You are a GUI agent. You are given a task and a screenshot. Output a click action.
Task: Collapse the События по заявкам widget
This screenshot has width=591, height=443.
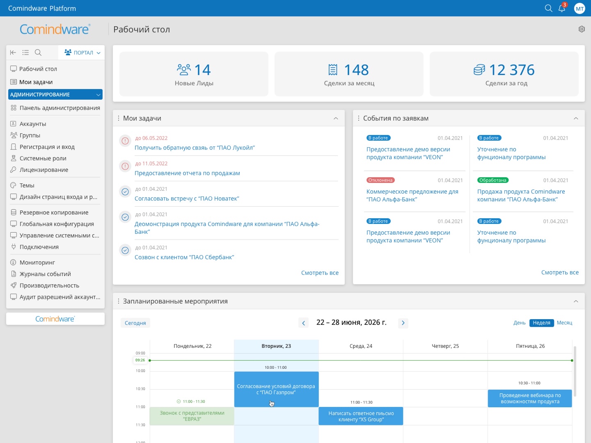click(x=576, y=118)
